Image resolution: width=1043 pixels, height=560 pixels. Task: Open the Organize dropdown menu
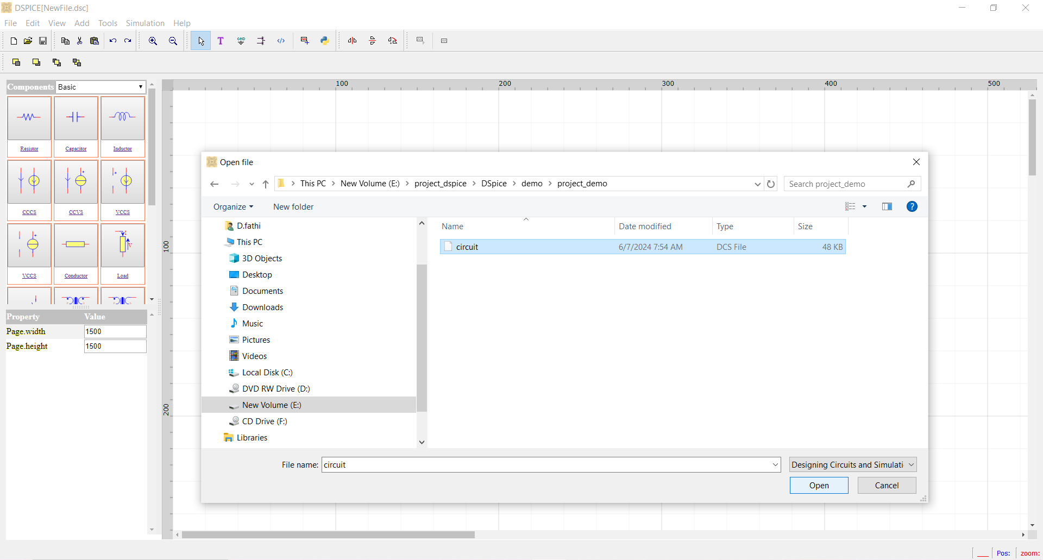click(233, 207)
